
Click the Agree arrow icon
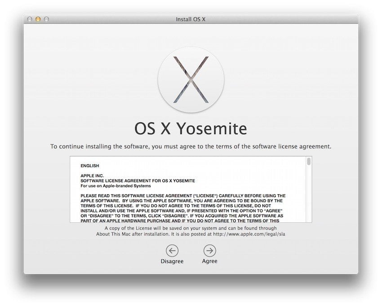(209, 250)
